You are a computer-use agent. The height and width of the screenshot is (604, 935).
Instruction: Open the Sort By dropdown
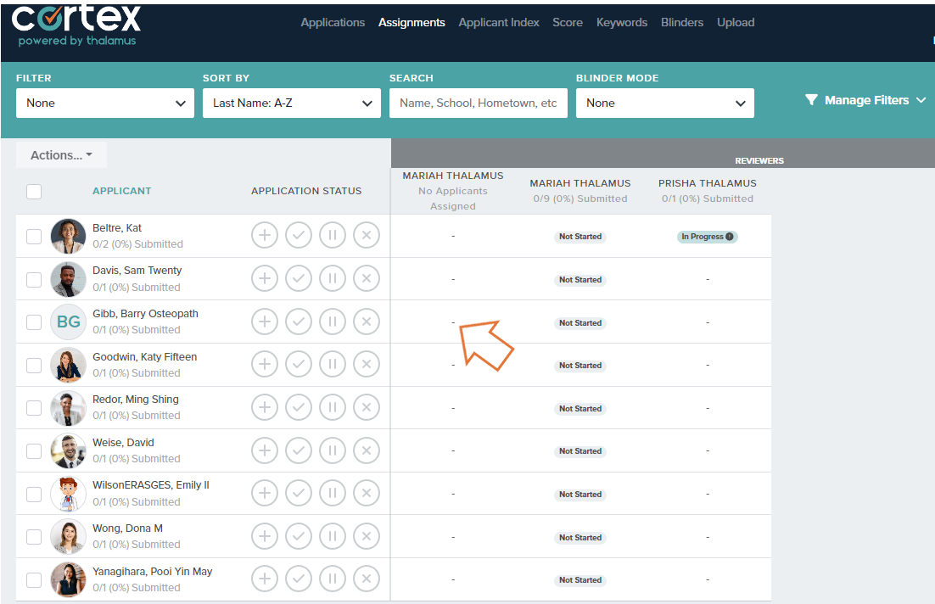click(x=291, y=103)
